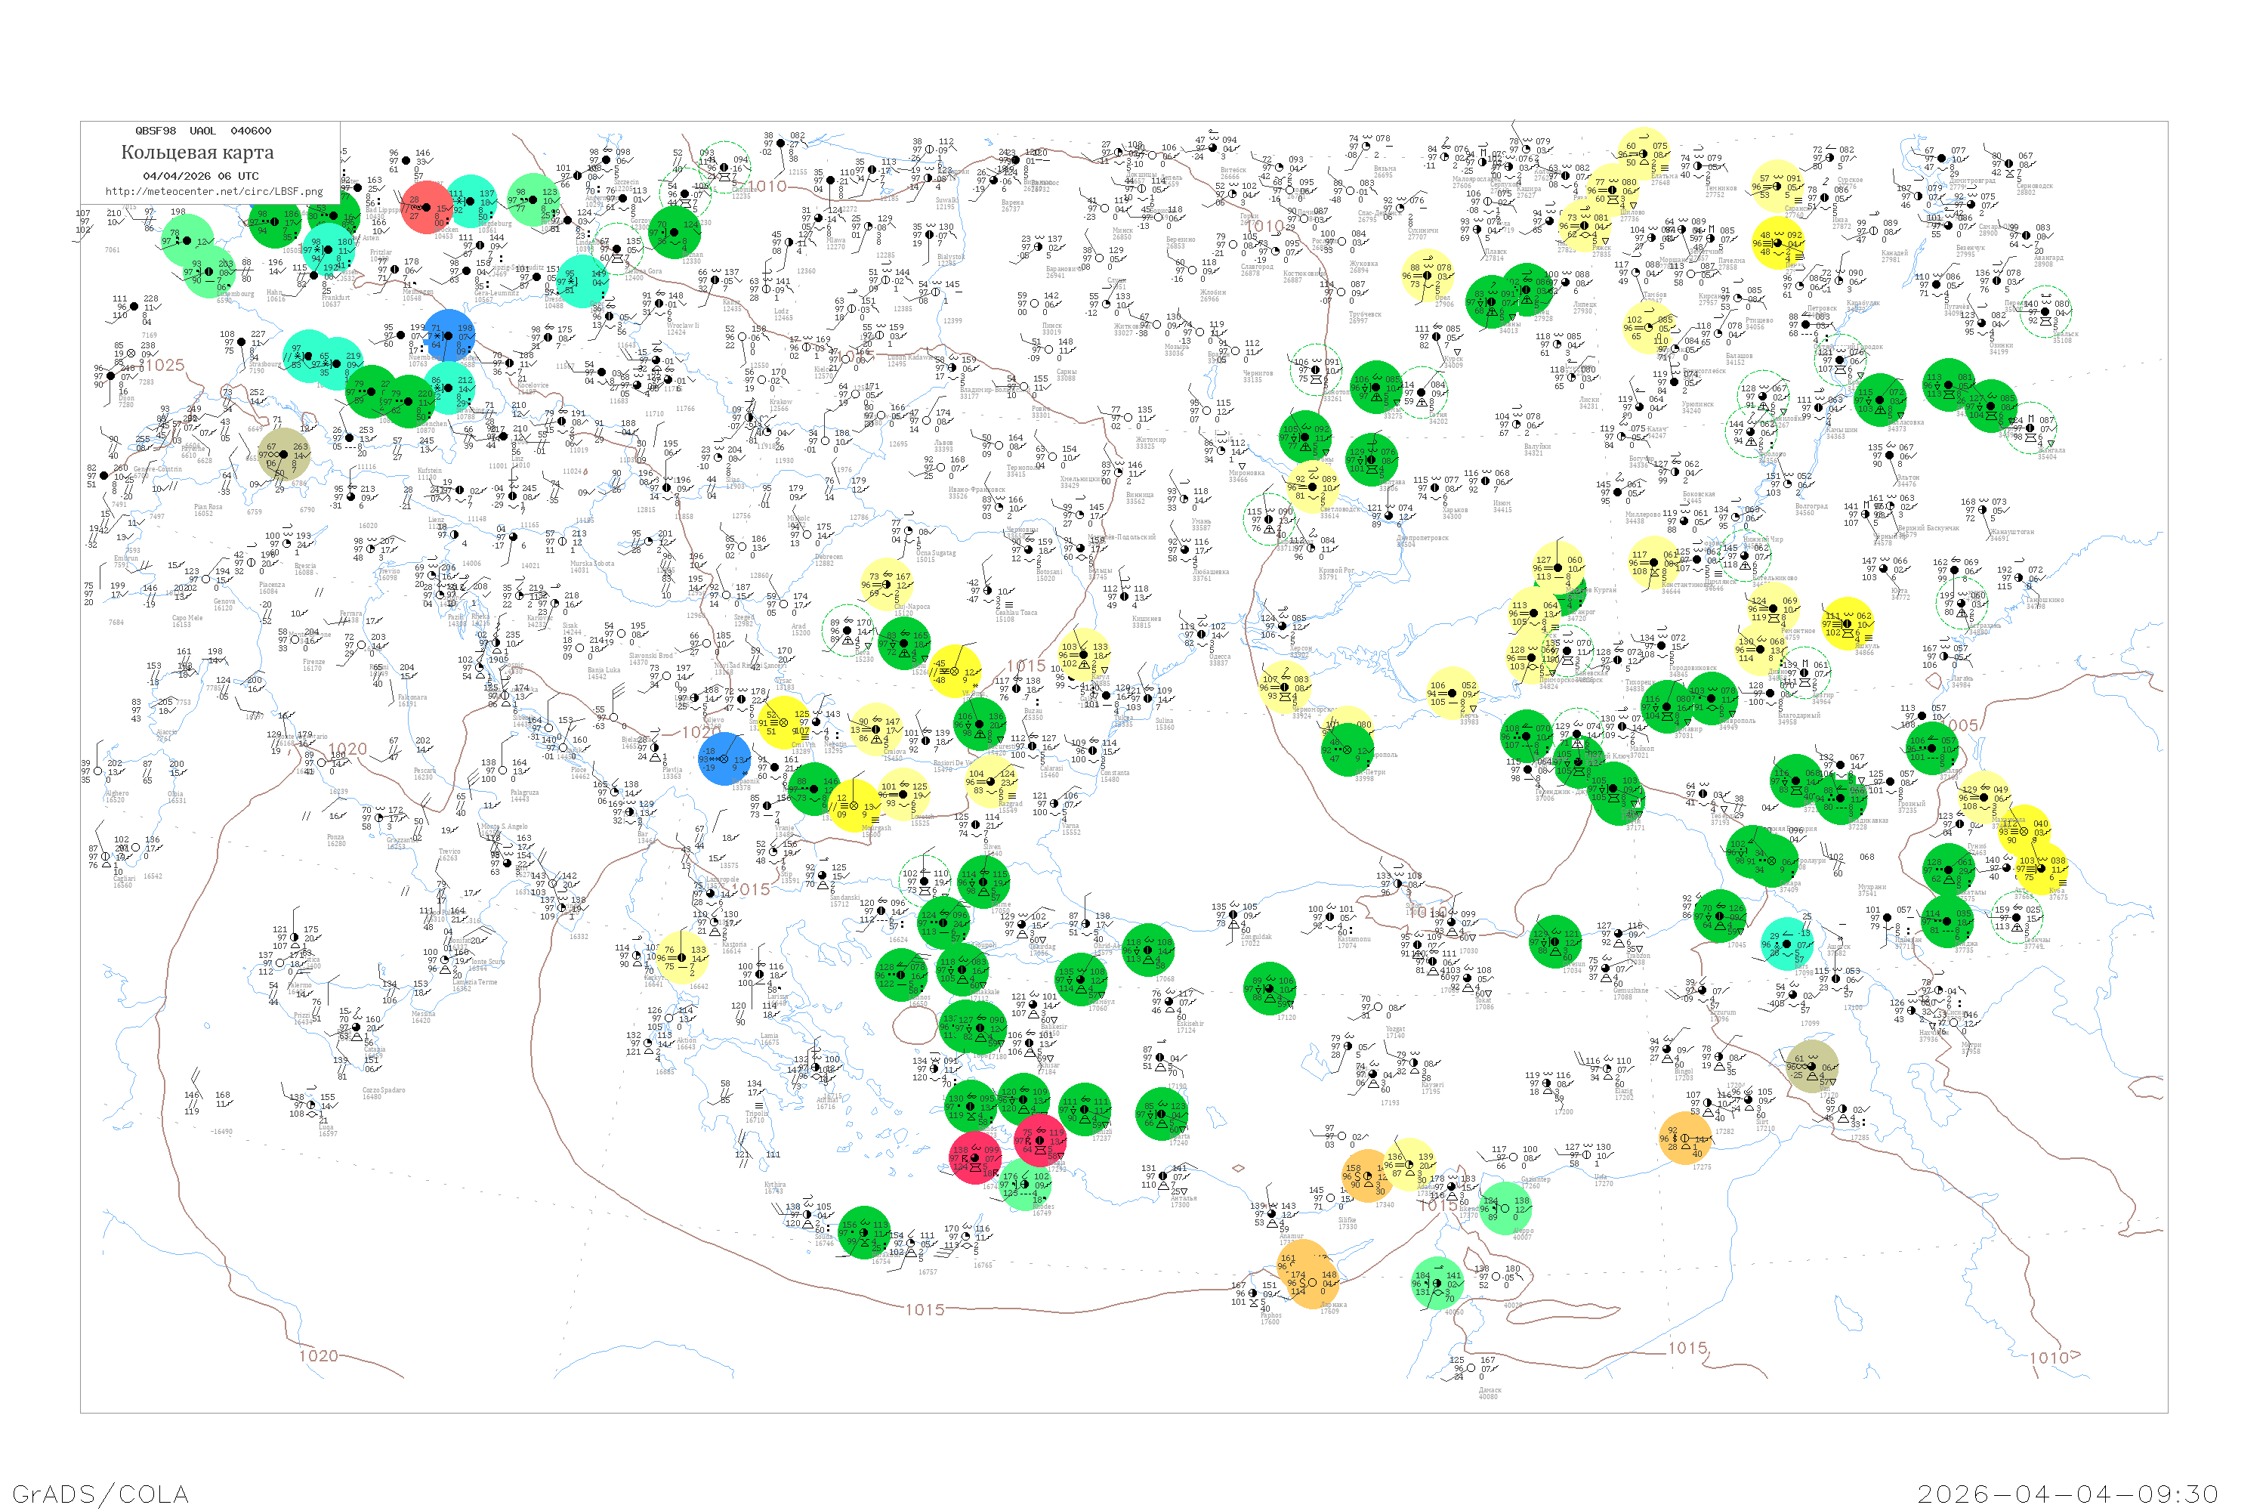Click the station label "Paphos 17600"
The image size is (2266, 1511).
point(1270,1318)
